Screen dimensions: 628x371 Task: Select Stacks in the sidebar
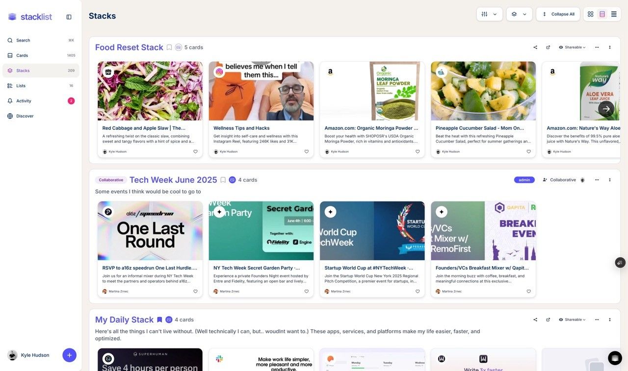tap(41, 71)
